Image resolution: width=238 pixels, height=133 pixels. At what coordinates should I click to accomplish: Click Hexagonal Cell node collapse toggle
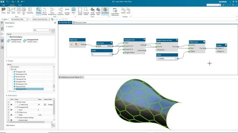(x=144, y=40)
